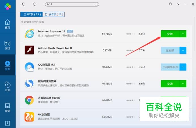Click the 5.8分 score text

[x=142, y=34]
